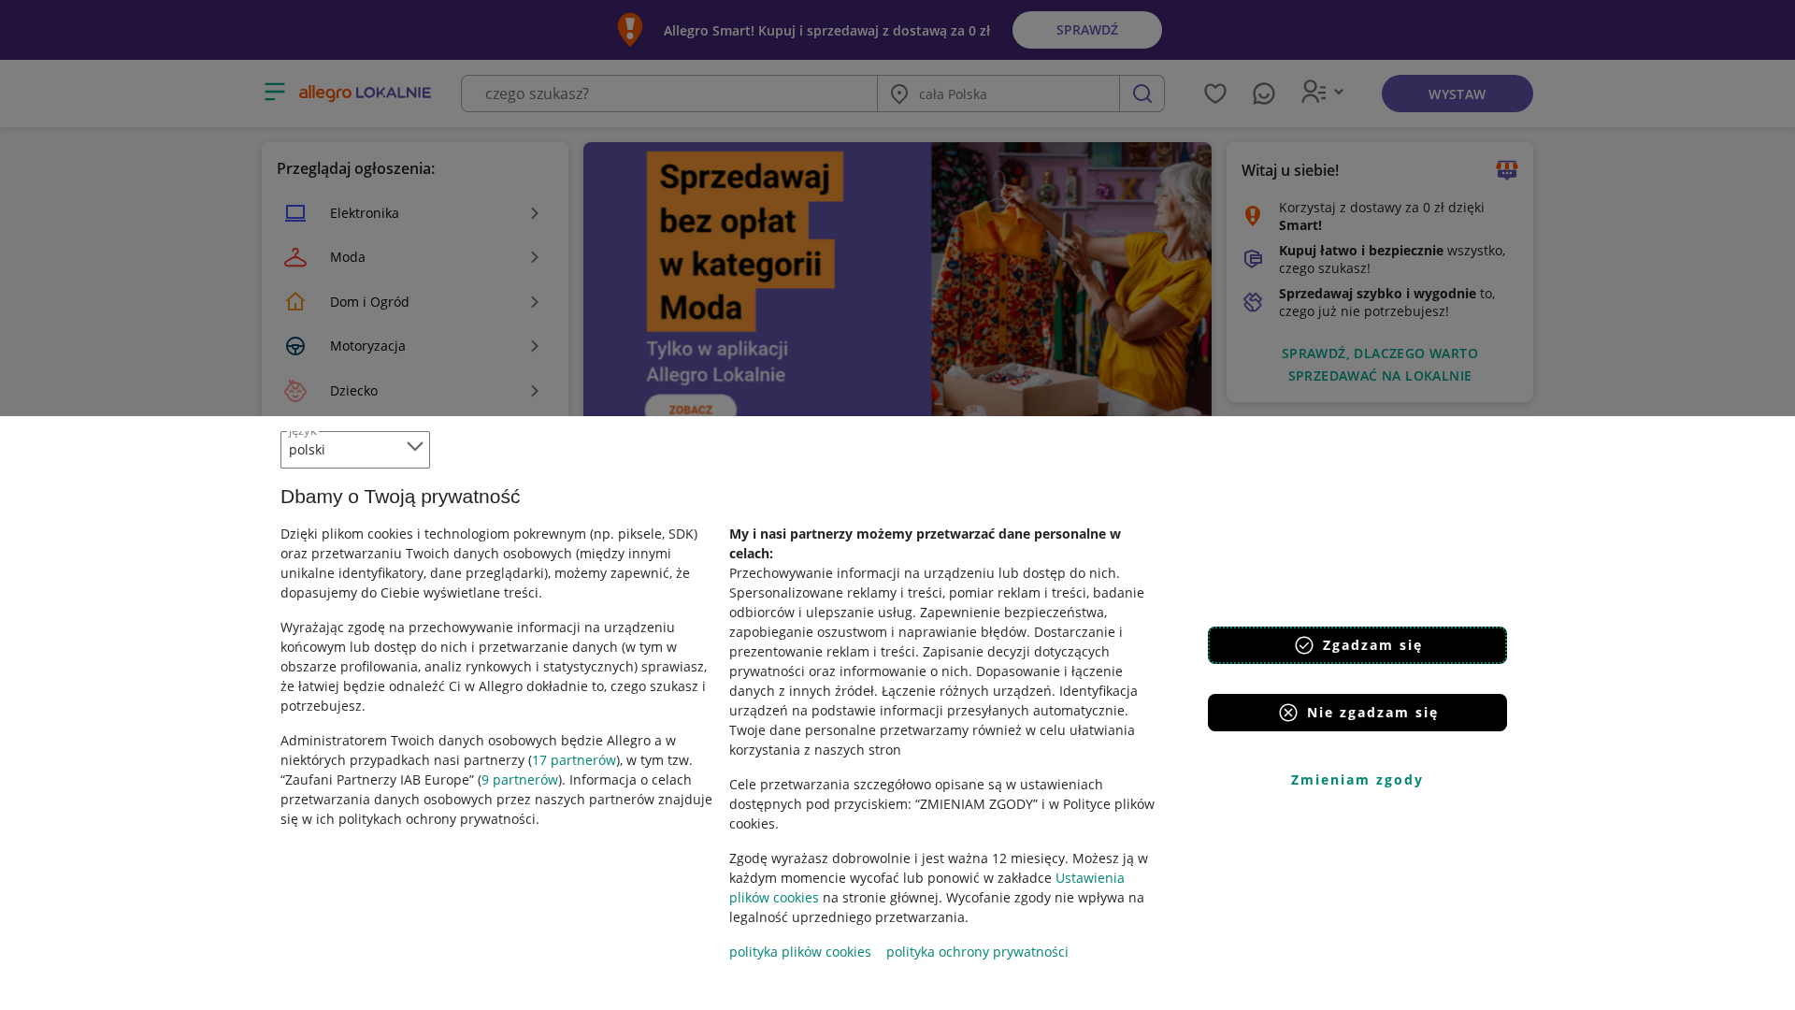Open Zmieniam zgody settings
This screenshot has width=1795, height=1010.
1357,780
